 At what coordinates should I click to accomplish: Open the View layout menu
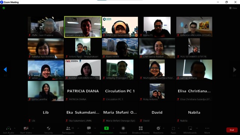(233, 8)
